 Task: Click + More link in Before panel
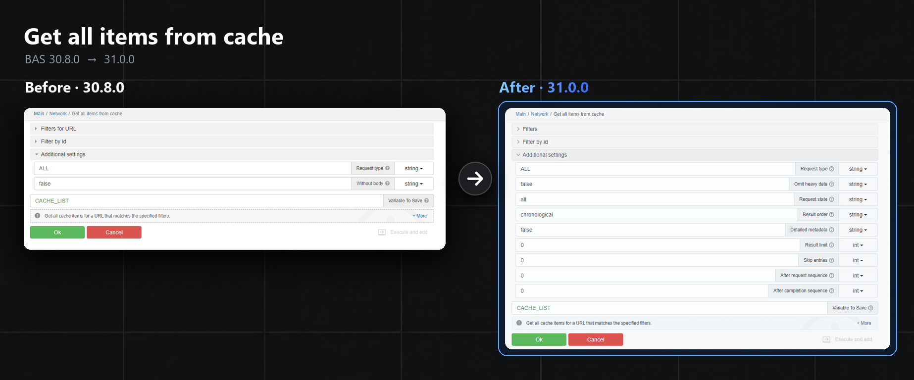point(420,216)
